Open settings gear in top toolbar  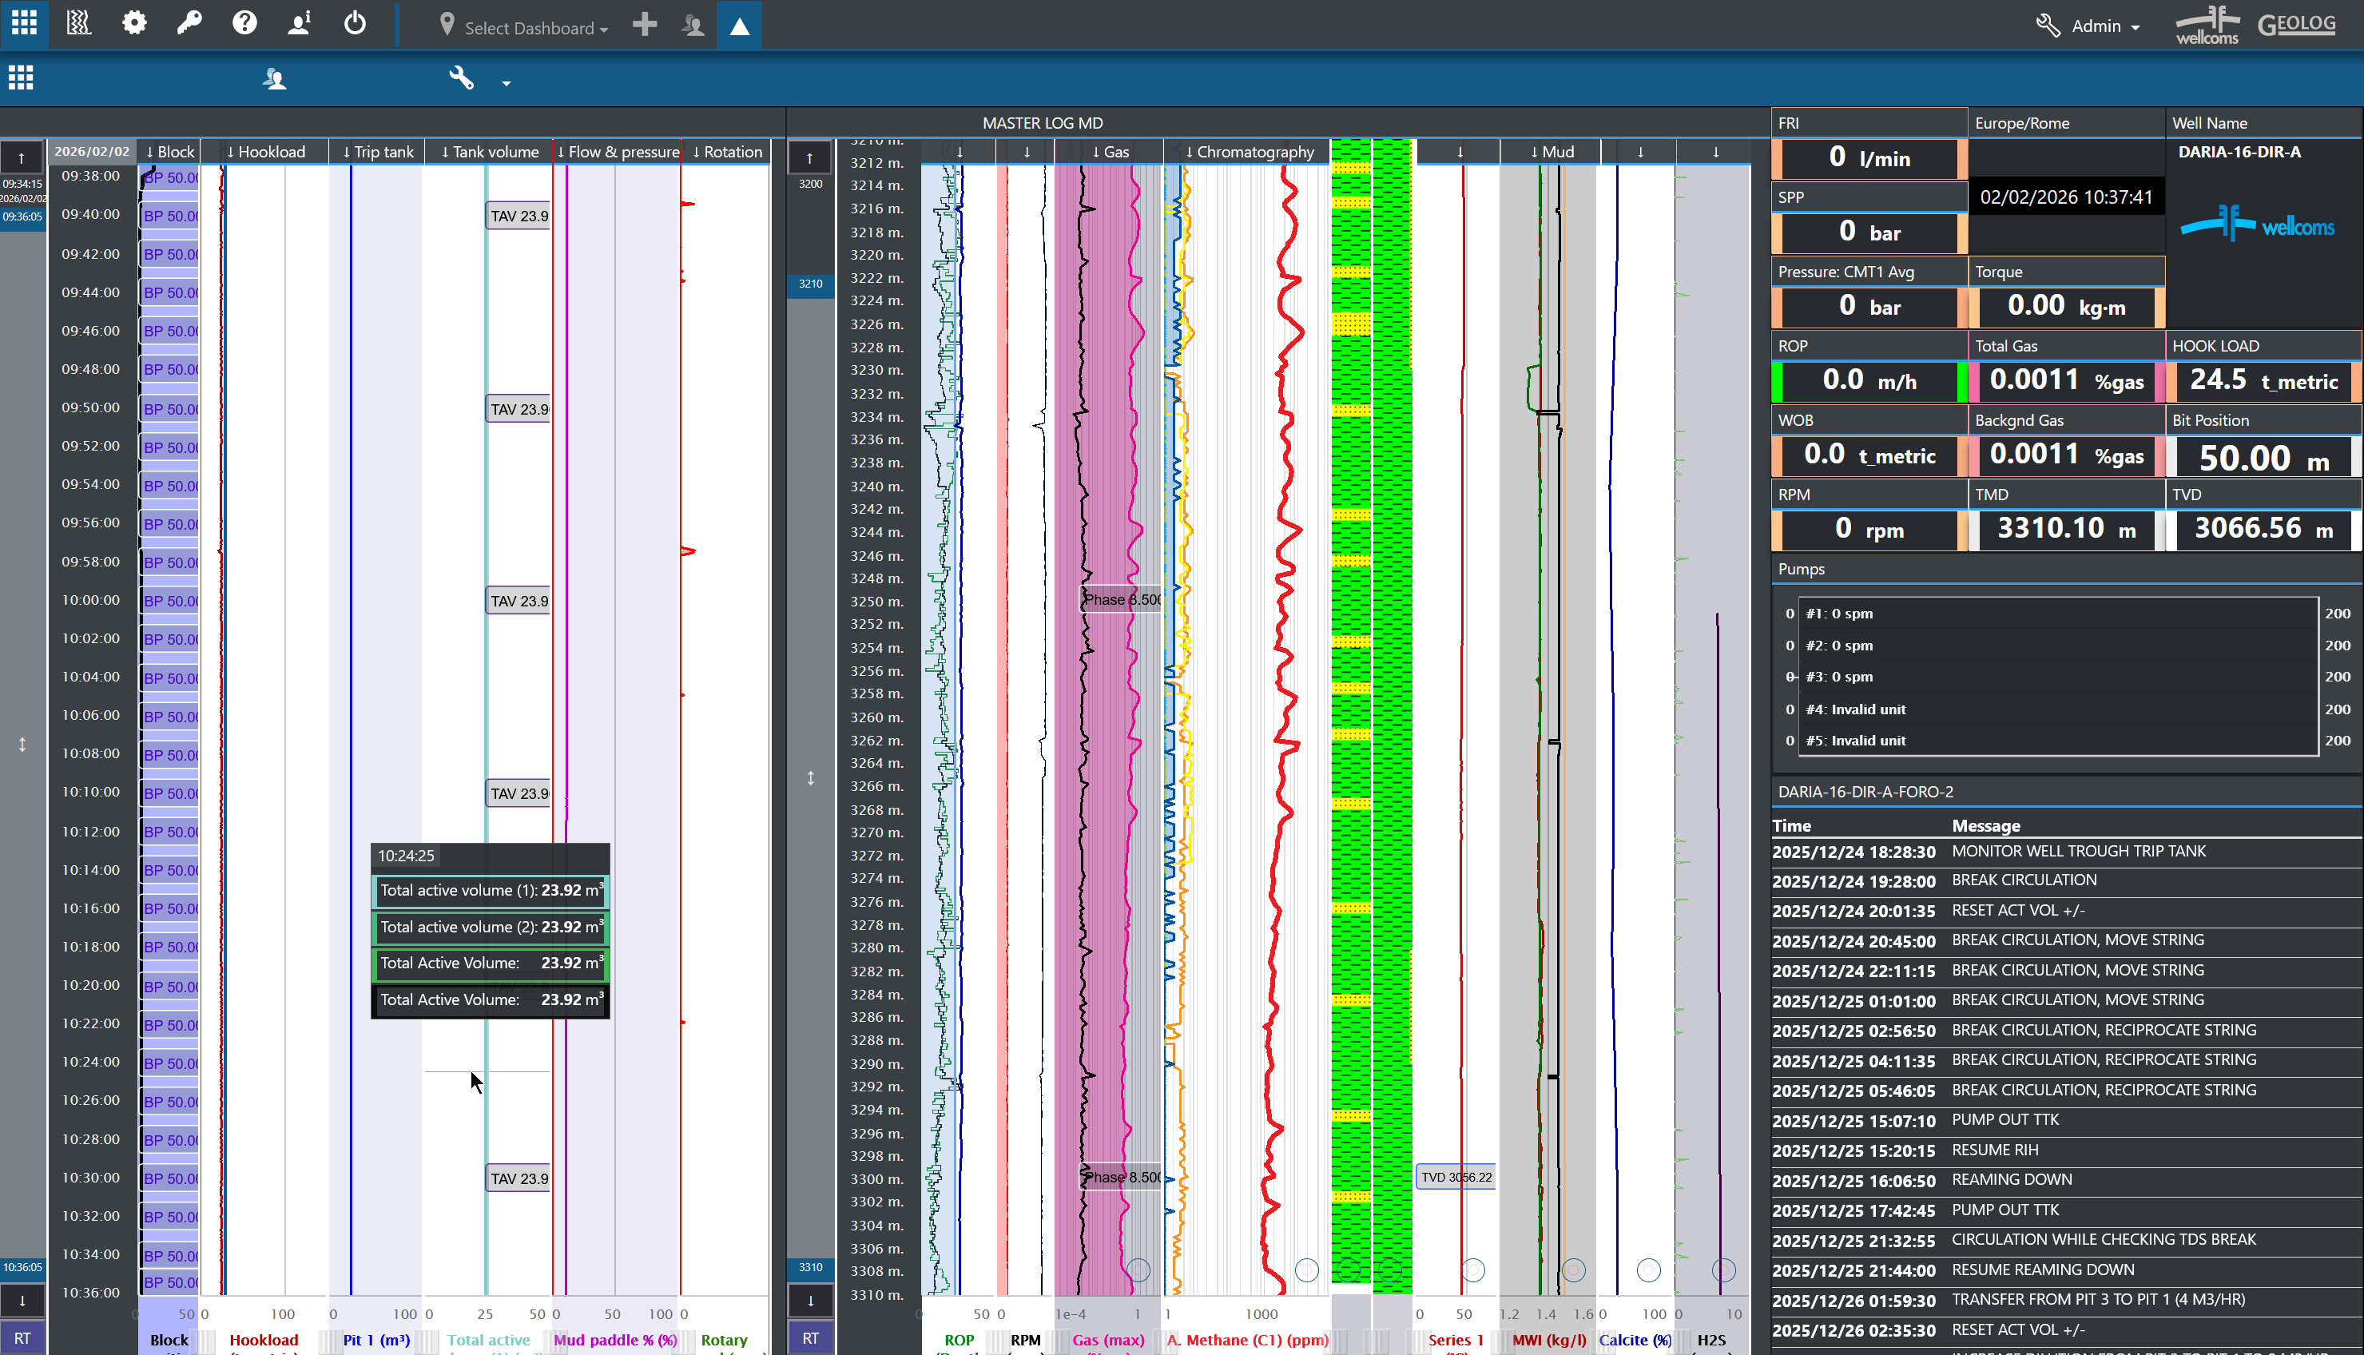pos(134,23)
